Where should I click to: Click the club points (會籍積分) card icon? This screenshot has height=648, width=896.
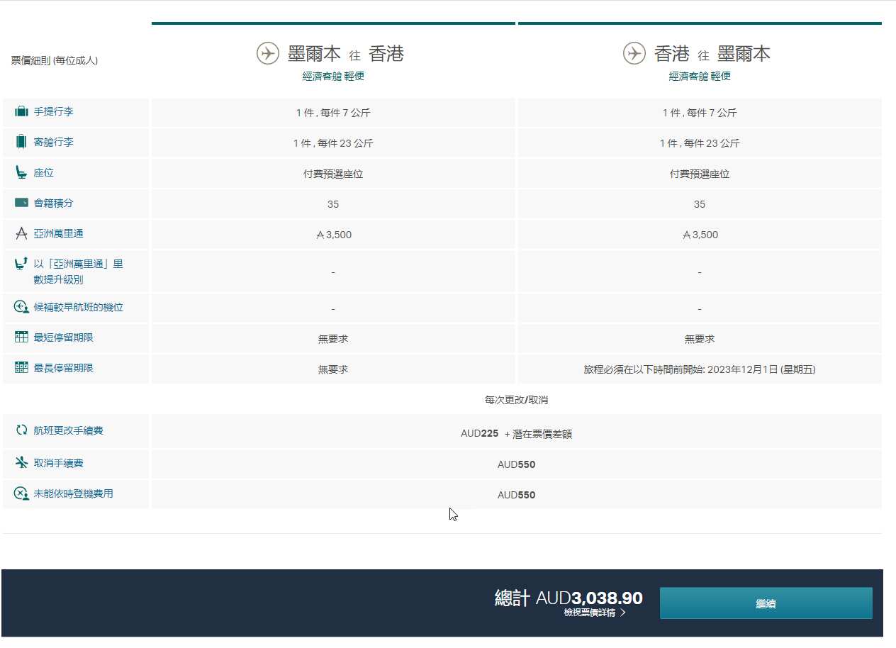[x=21, y=203]
